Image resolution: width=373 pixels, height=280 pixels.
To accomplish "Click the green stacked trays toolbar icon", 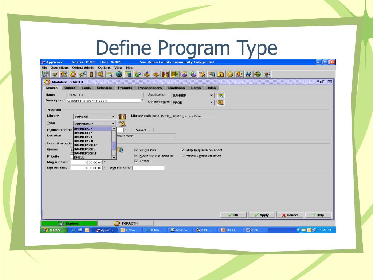I will click(x=193, y=74).
